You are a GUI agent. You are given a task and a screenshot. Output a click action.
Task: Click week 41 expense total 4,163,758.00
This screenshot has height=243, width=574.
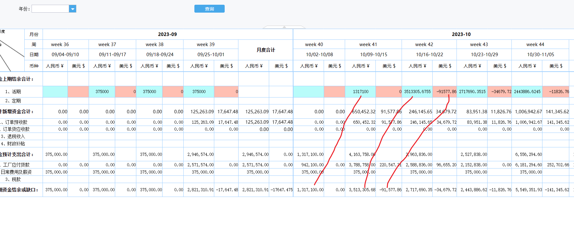click(362, 154)
